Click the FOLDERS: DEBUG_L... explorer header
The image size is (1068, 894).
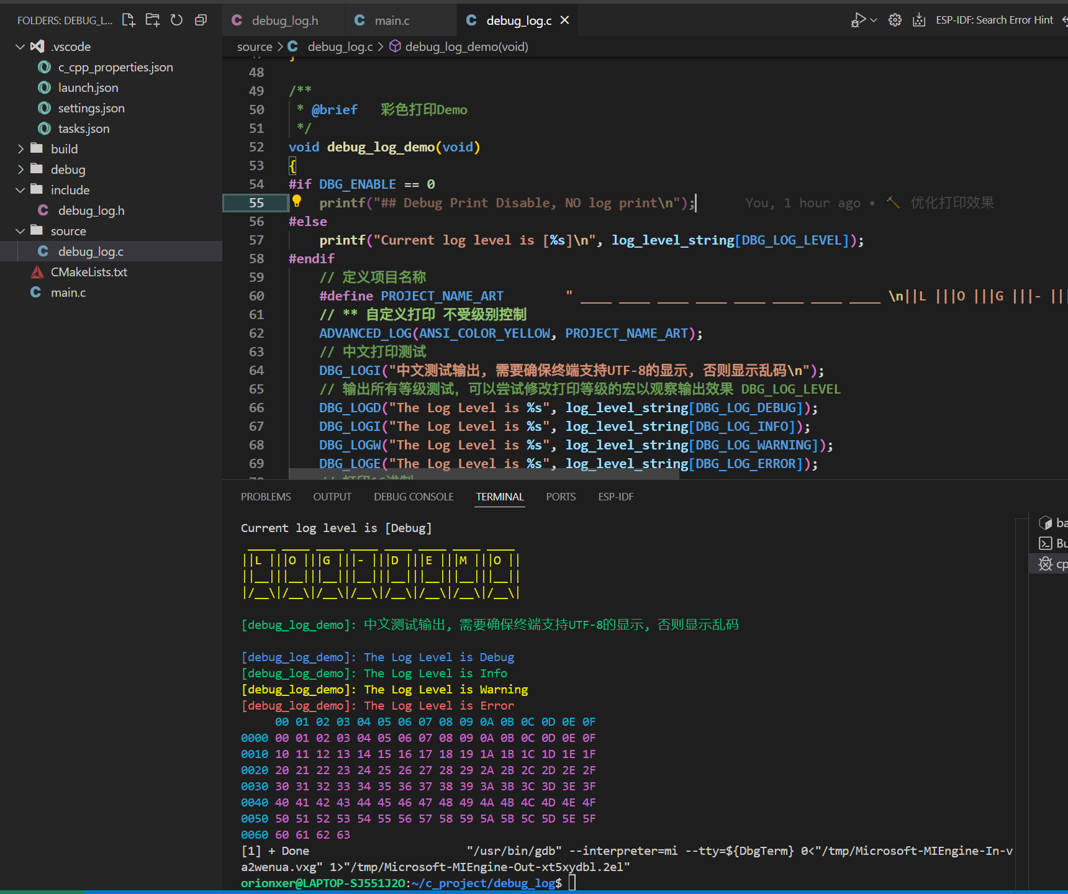[65, 20]
